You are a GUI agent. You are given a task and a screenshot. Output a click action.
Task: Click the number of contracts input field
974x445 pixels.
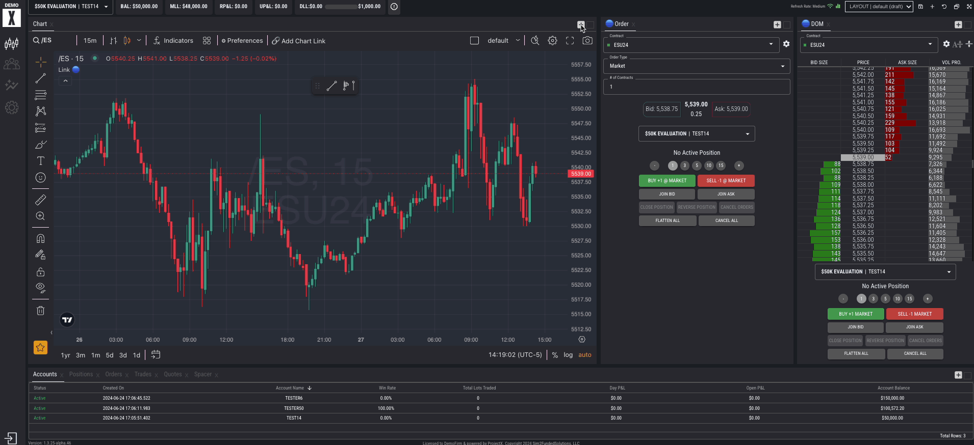pos(696,87)
